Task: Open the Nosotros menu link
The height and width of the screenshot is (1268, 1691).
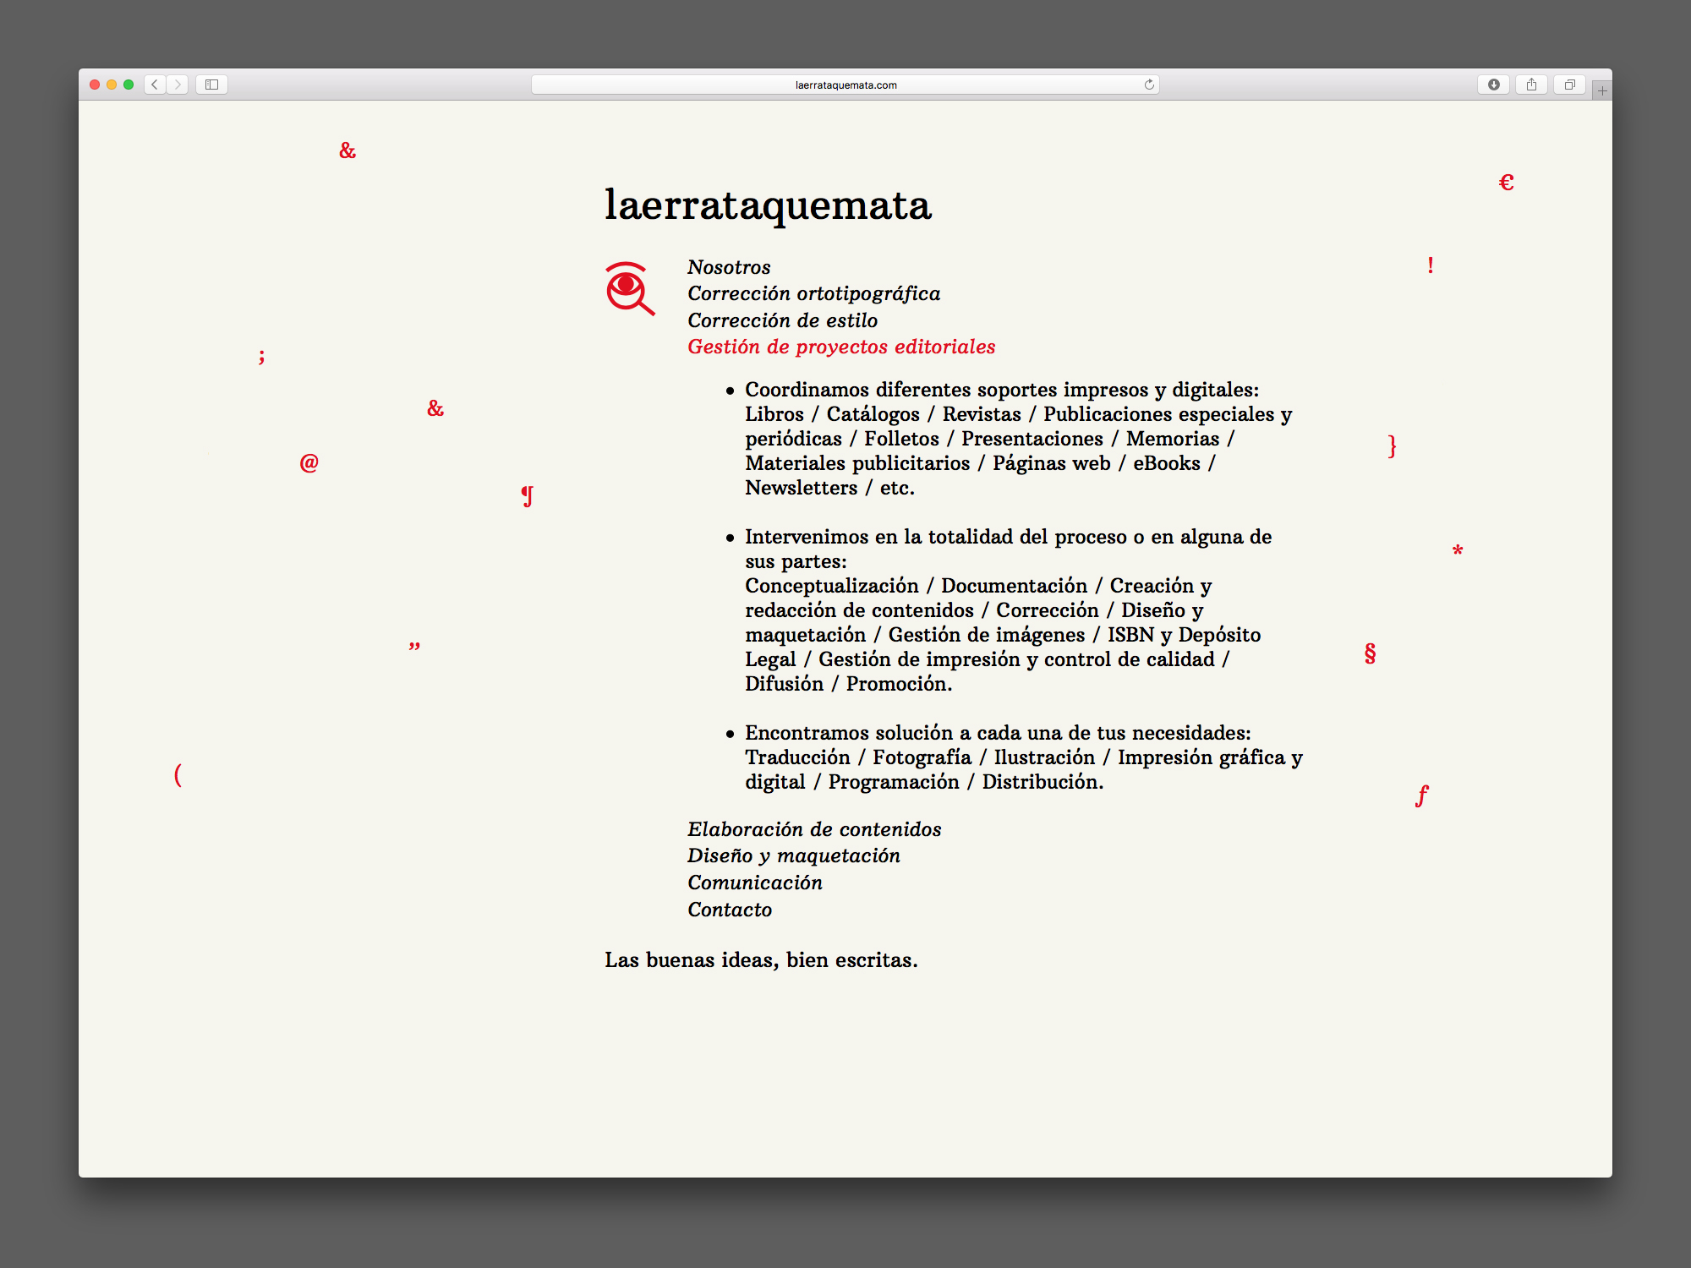Action: point(729,267)
